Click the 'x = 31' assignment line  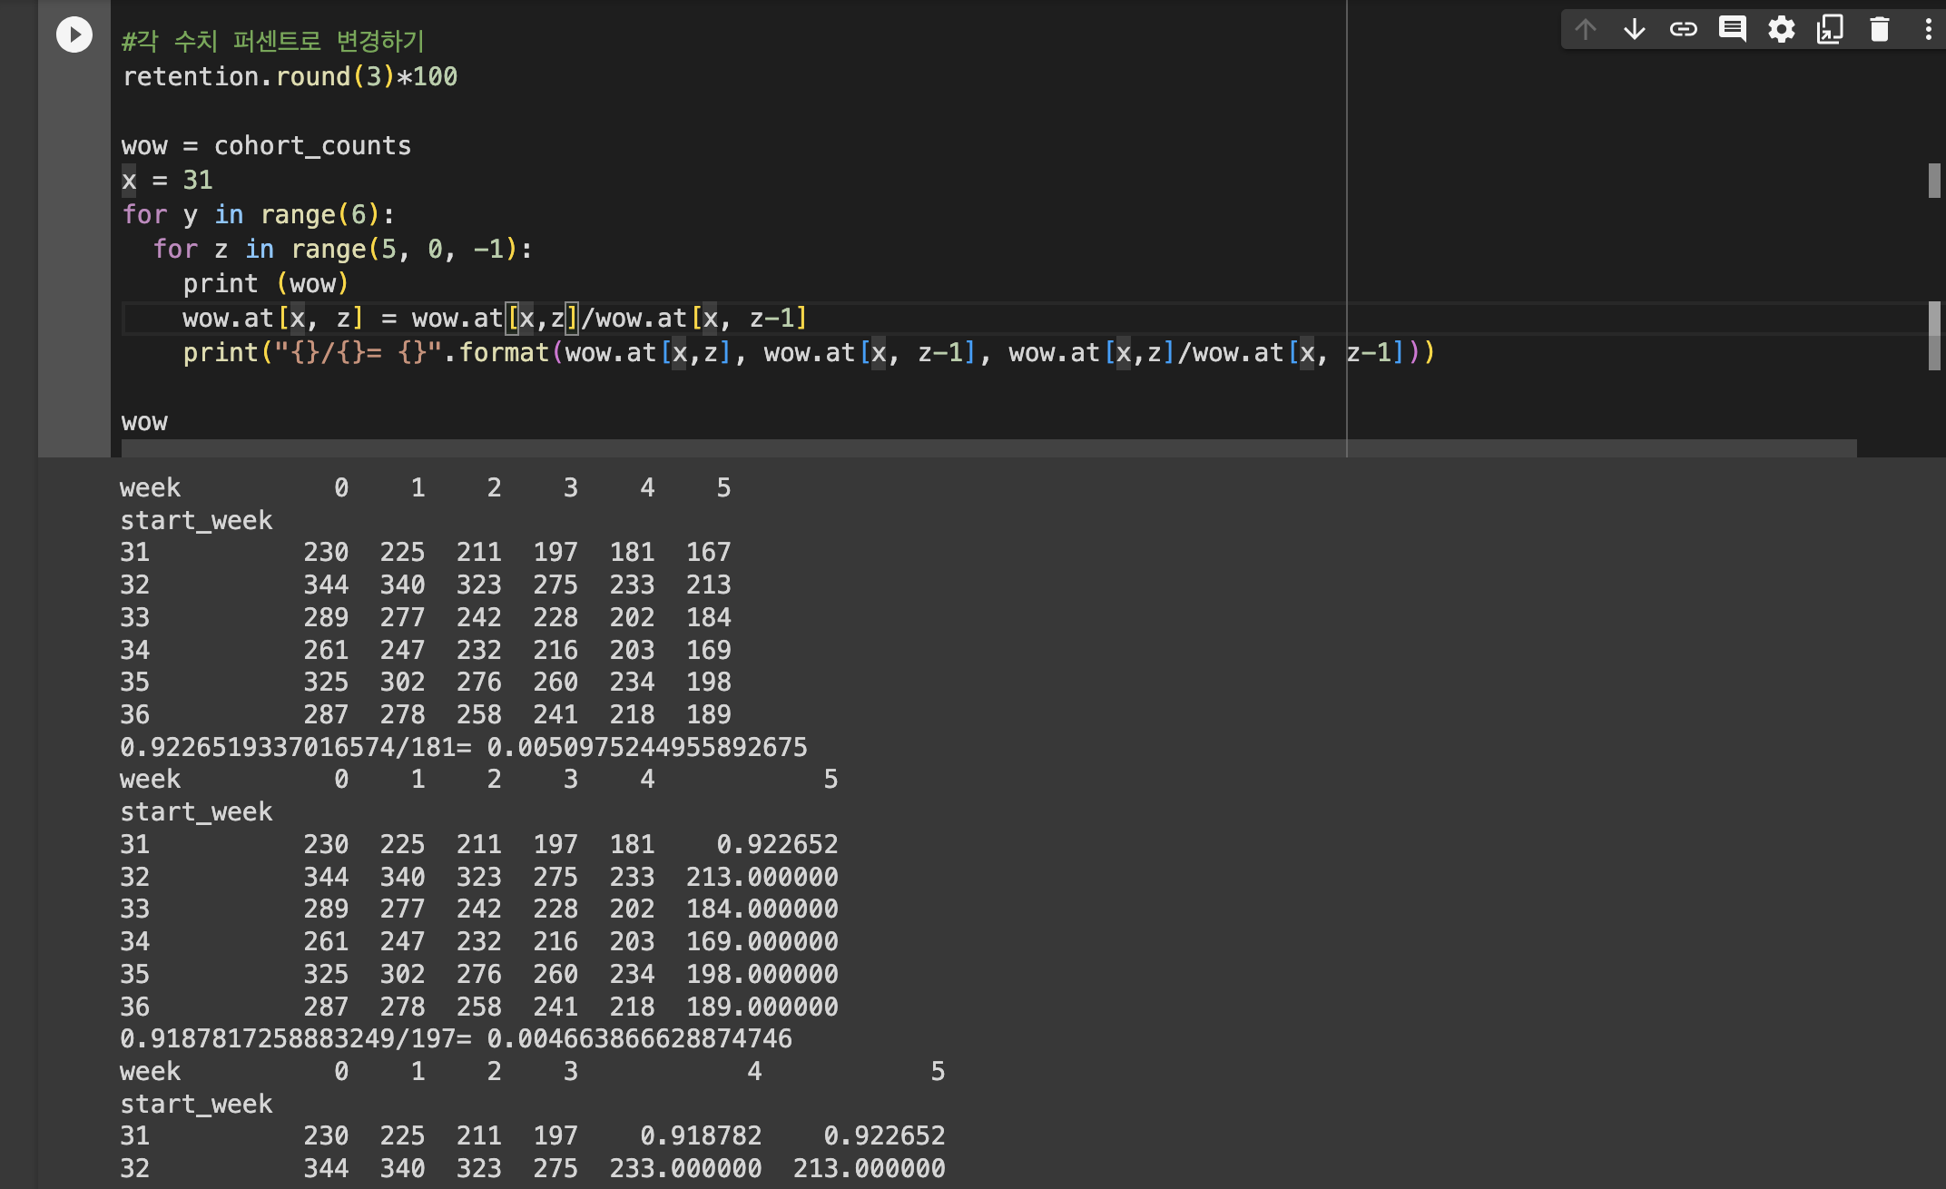pyautogui.click(x=168, y=180)
